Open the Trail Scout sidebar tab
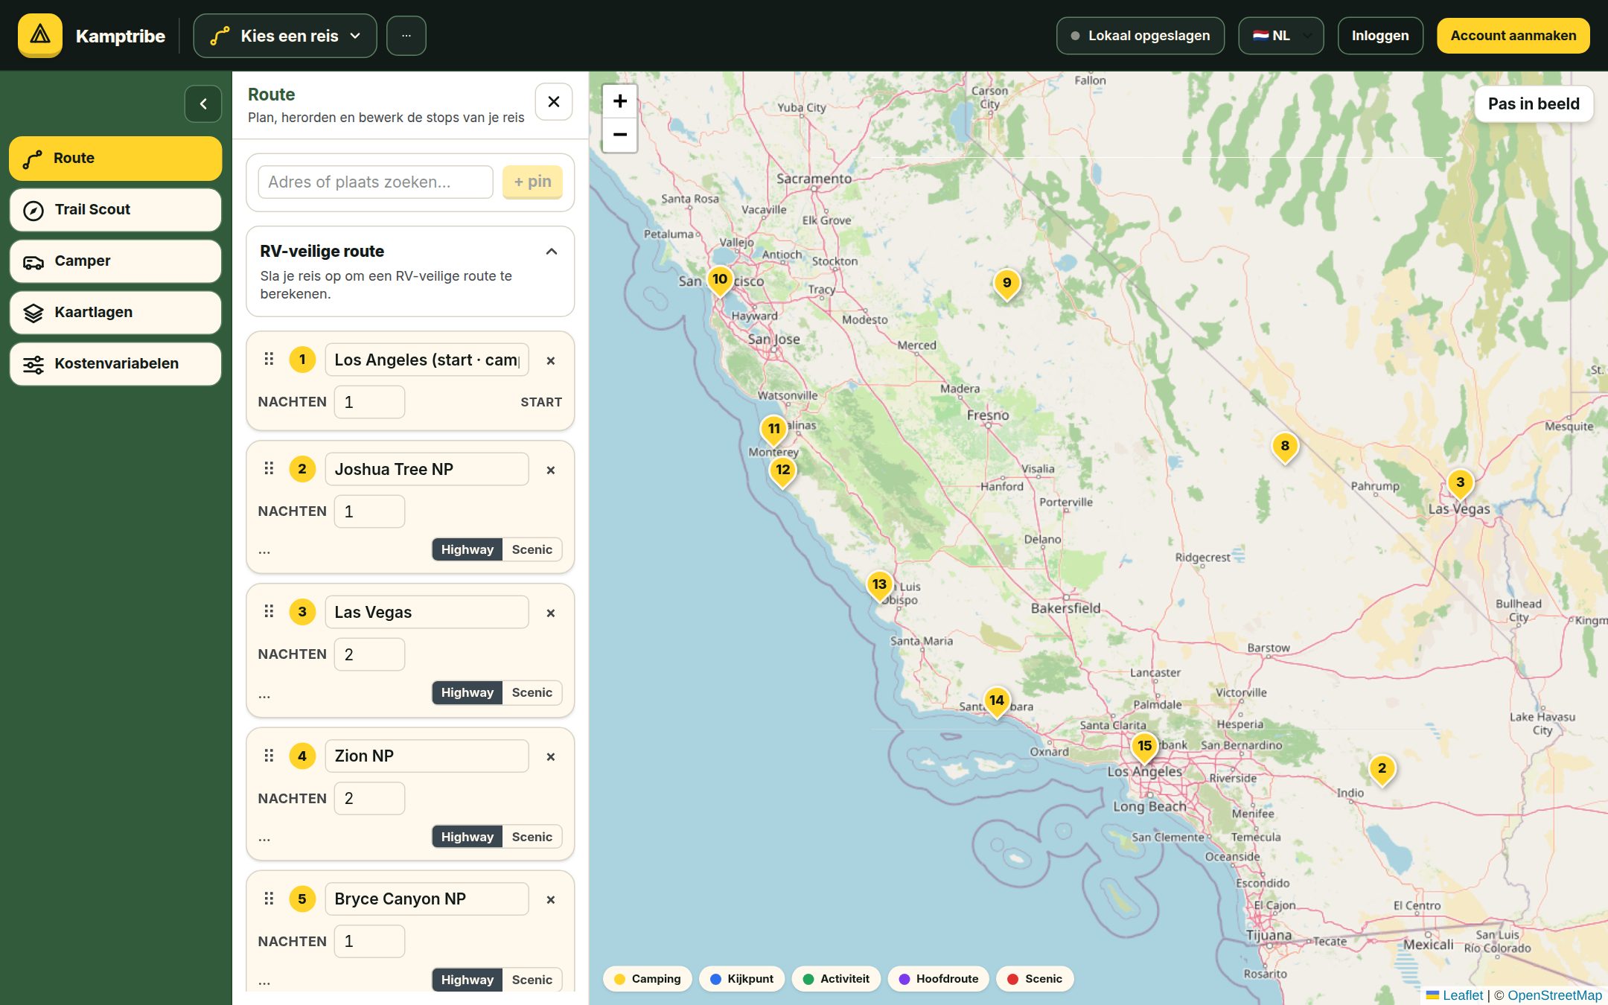 click(x=115, y=210)
